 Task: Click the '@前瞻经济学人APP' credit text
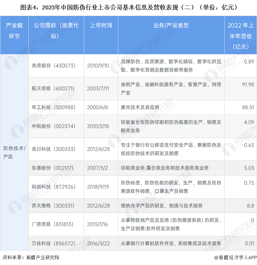pyautogui.click(x=235, y=258)
